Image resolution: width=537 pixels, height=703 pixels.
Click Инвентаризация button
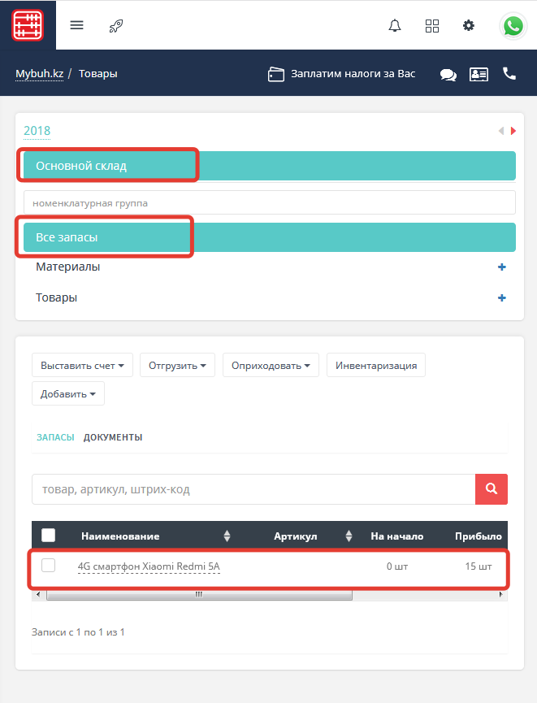(x=376, y=366)
